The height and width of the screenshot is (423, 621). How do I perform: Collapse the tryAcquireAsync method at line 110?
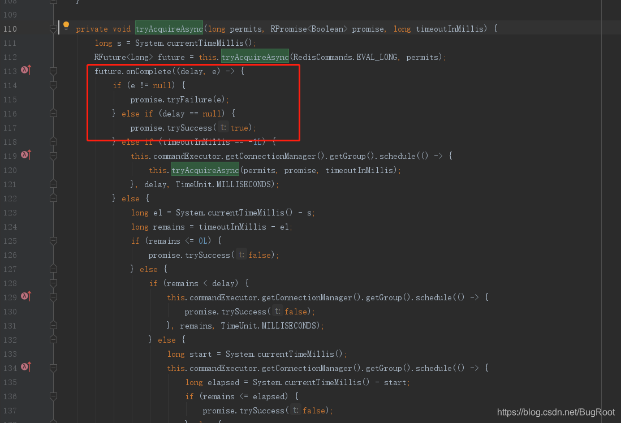tap(53, 28)
